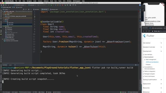Switch to the pubspec.yaml editor tab
The height and width of the screenshot is (93, 166).
tap(54, 9)
